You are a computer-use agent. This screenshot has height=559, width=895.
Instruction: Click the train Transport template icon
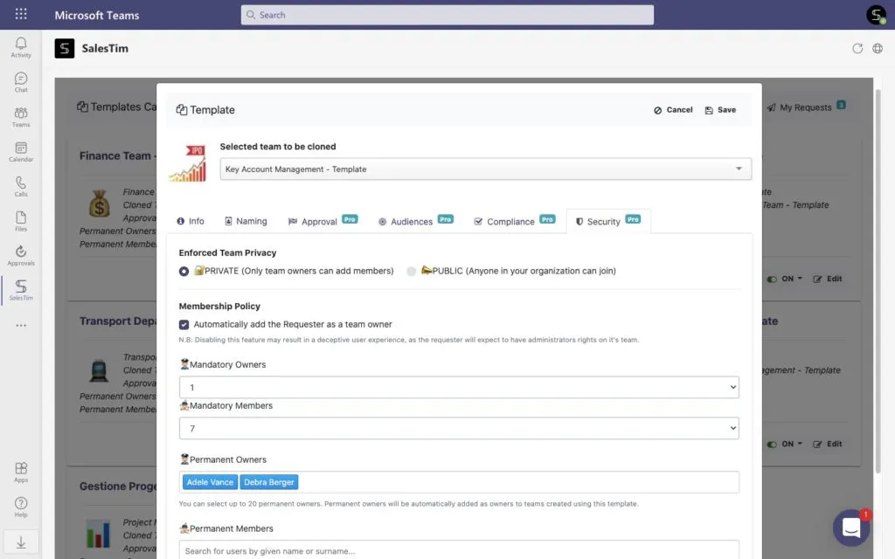(x=100, y=369)
